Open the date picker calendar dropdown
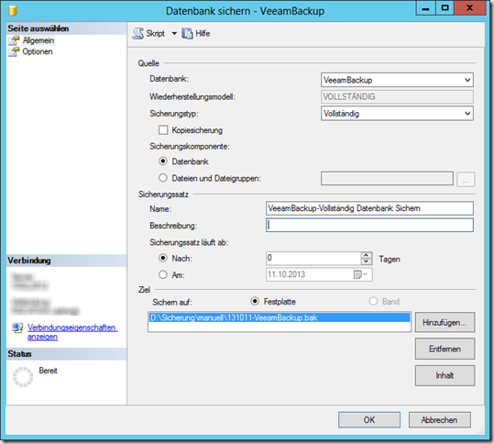Image resolution: width=494 pixels, height=444 pixels. 361,274
